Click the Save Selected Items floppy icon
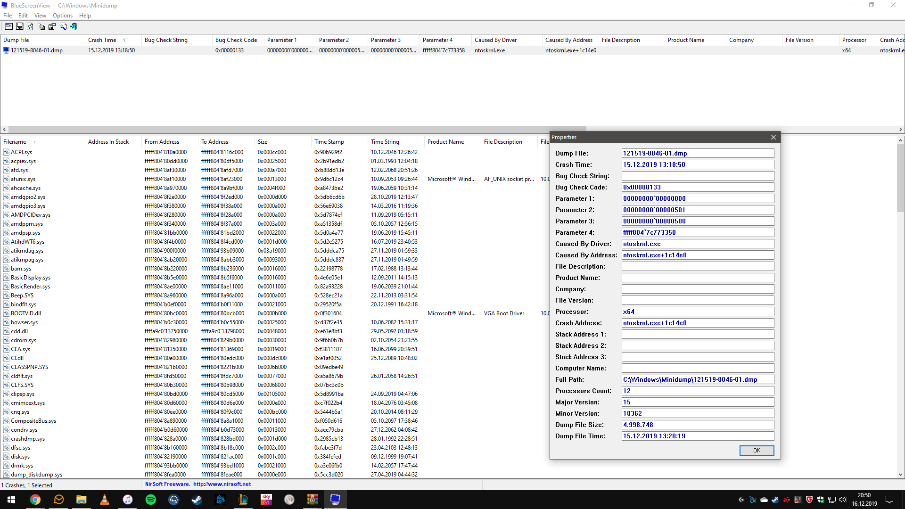This screenshot has height=509, width=905. pyautogui.click(x=19, y=27)
